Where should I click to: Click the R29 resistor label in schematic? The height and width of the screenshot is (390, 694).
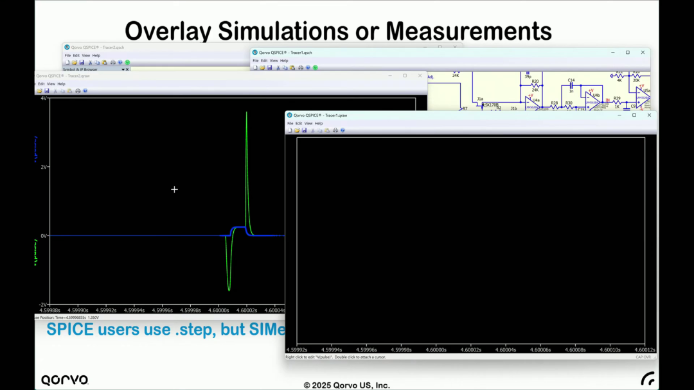[x=617, y=99]
